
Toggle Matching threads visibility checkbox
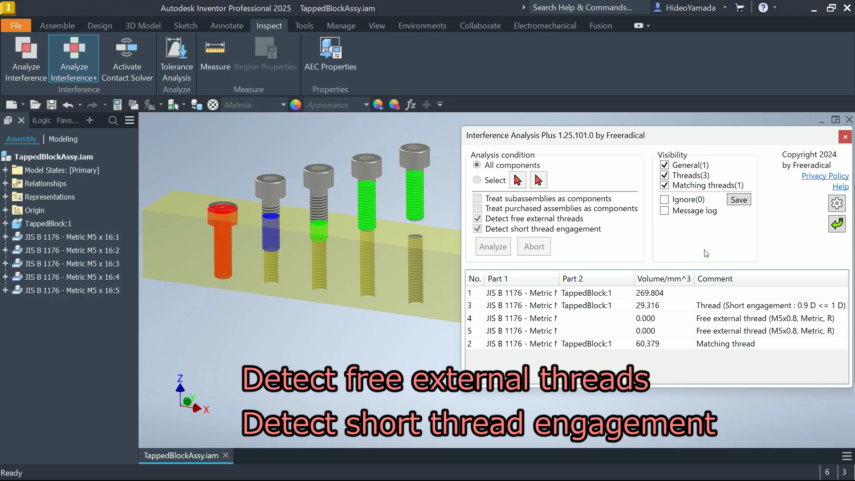click(x=664, y=185)
